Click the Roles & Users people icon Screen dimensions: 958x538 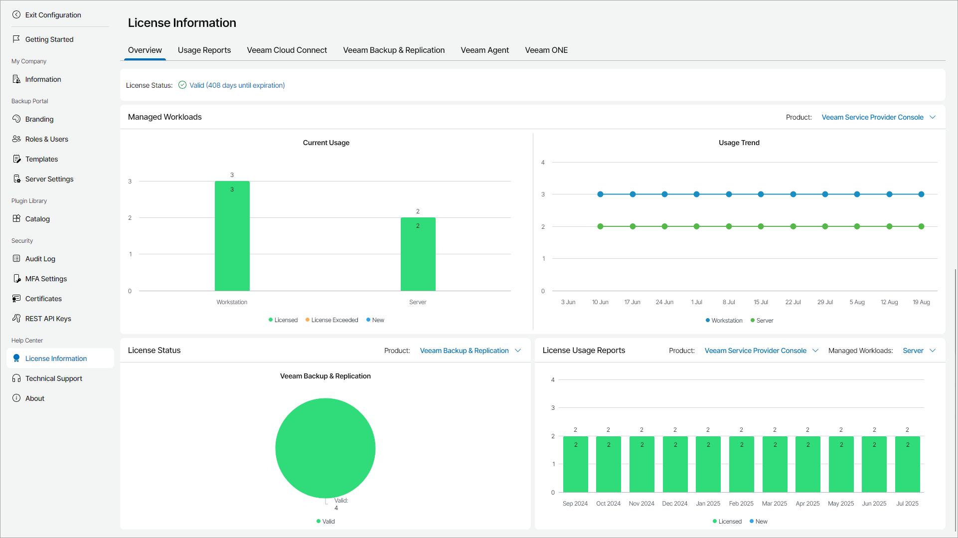coord(16,139)
